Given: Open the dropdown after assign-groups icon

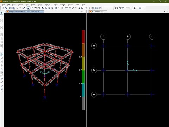Looking at the screenshot, I should point(103,8).
